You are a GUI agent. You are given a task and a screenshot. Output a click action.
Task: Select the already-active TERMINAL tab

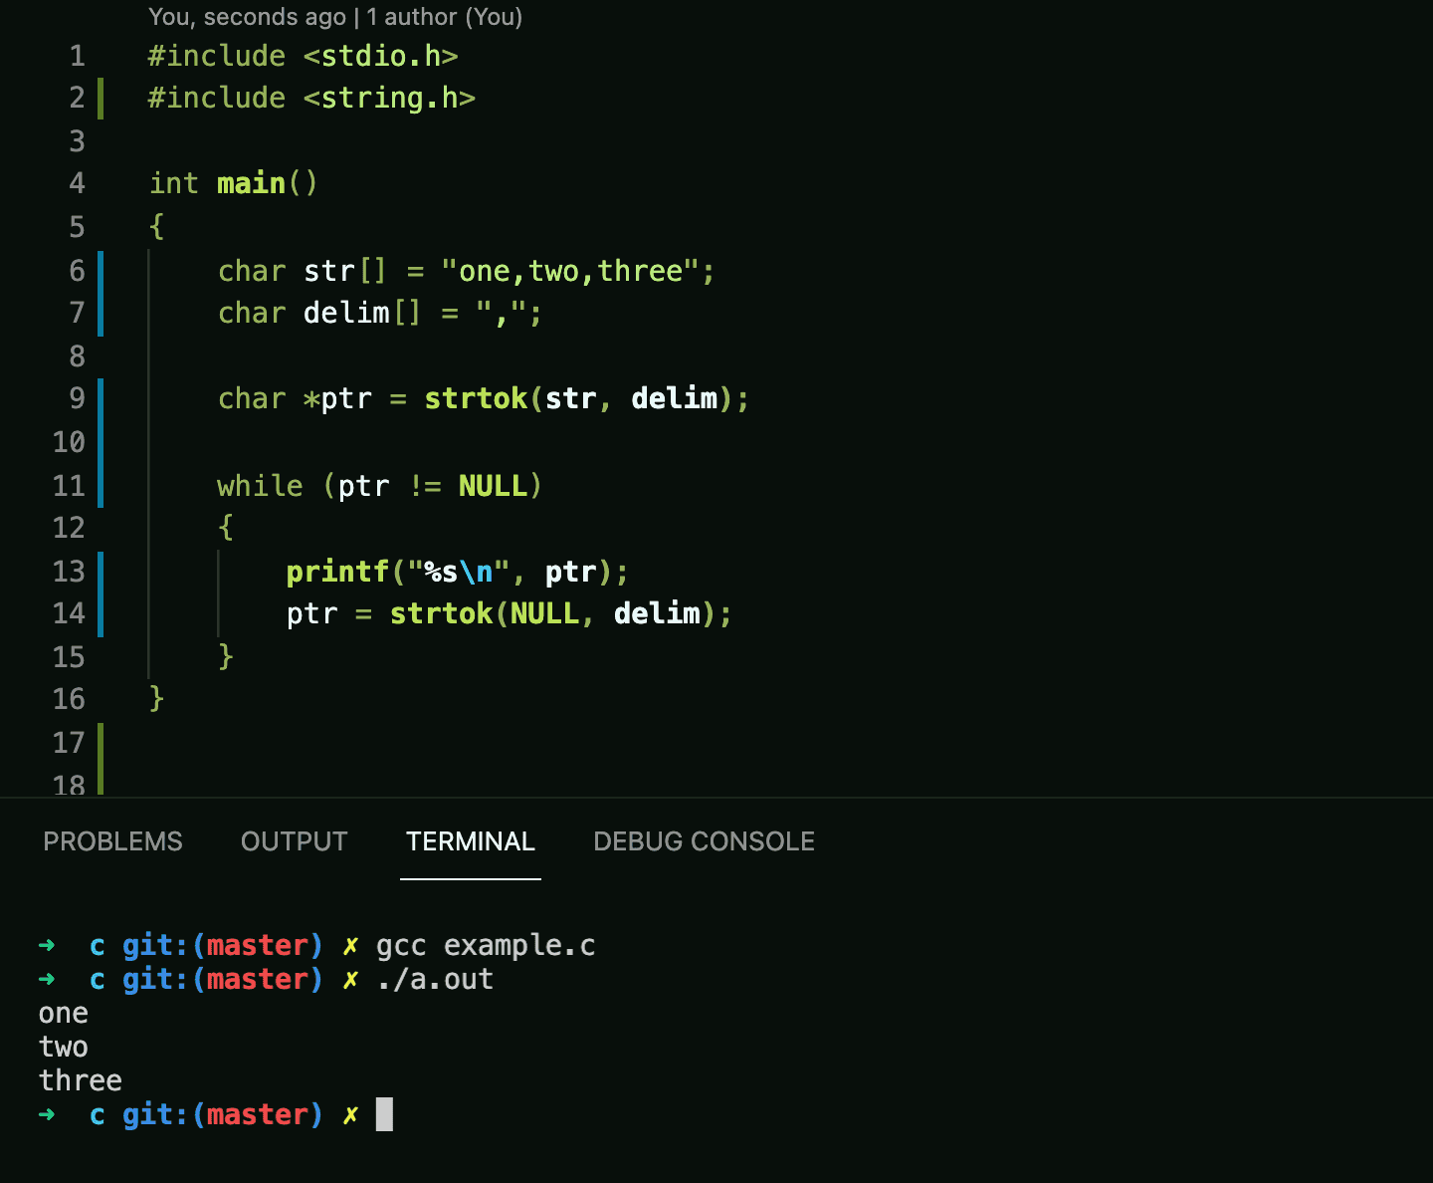click(470, 841)
